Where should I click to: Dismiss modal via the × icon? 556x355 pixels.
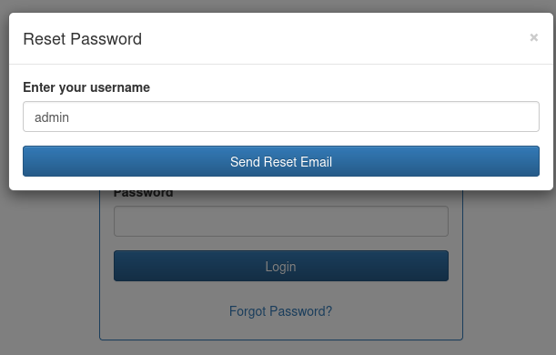(x=533, y=37)
